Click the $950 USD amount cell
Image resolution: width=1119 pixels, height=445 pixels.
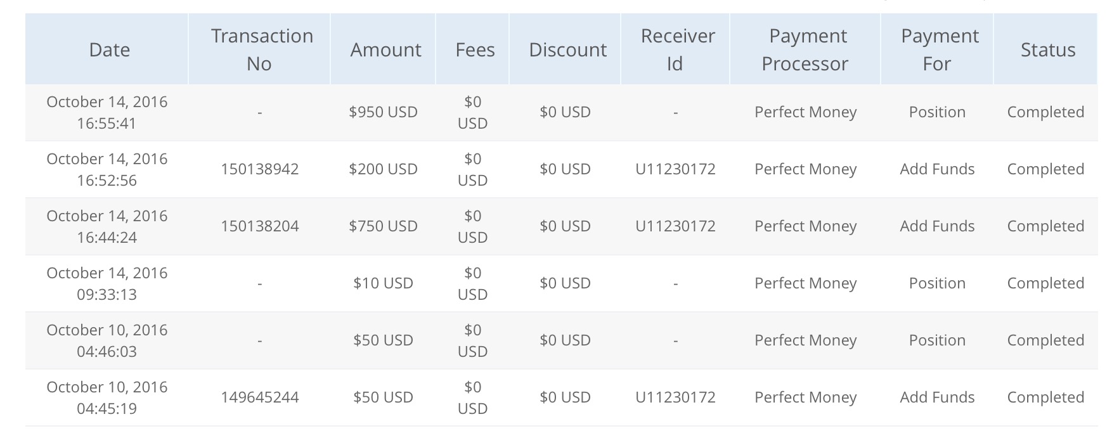[383, 112]
